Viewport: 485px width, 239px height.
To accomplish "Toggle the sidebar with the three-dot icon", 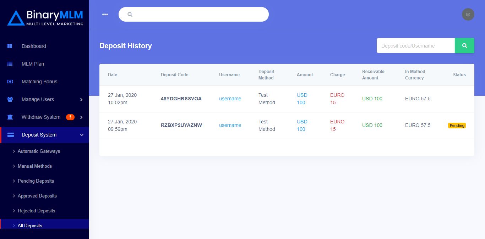I will (x=105, y=15).
